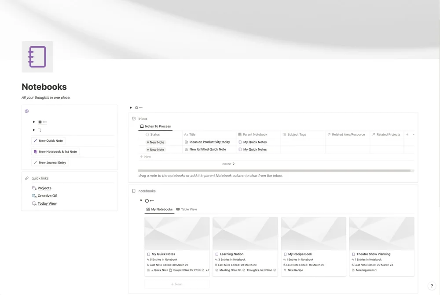Click the purple flower icon in the left panel
440x295 pixels.
[x=26, y=111]
